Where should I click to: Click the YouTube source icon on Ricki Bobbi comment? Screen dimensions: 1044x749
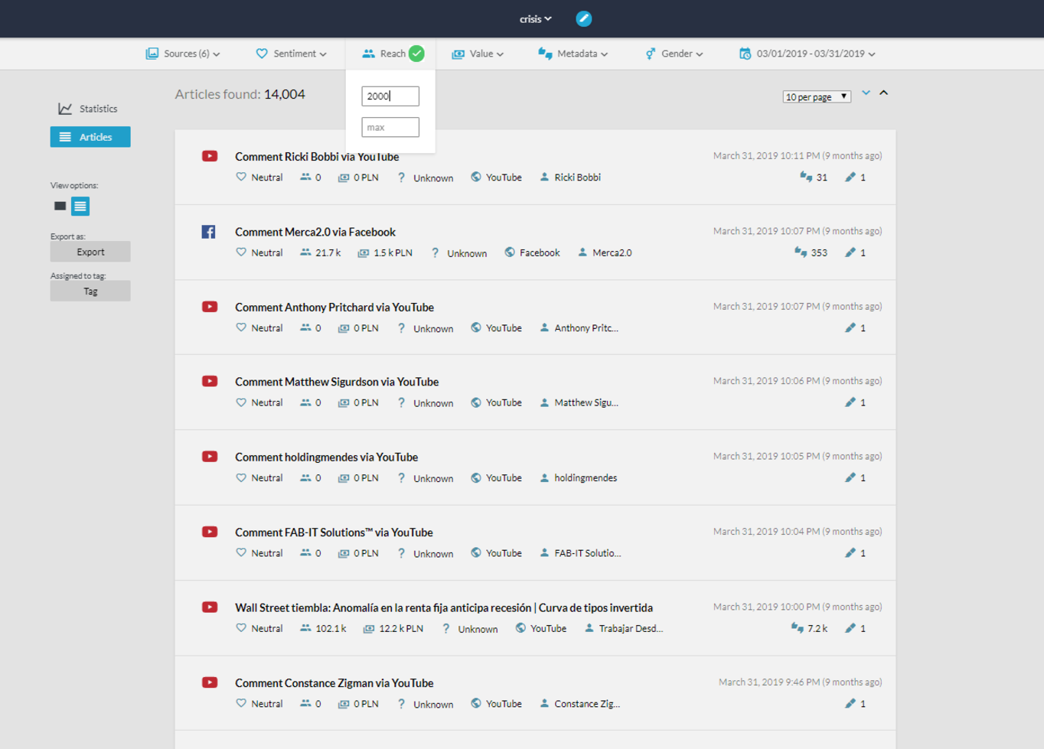tap(475, 177)
